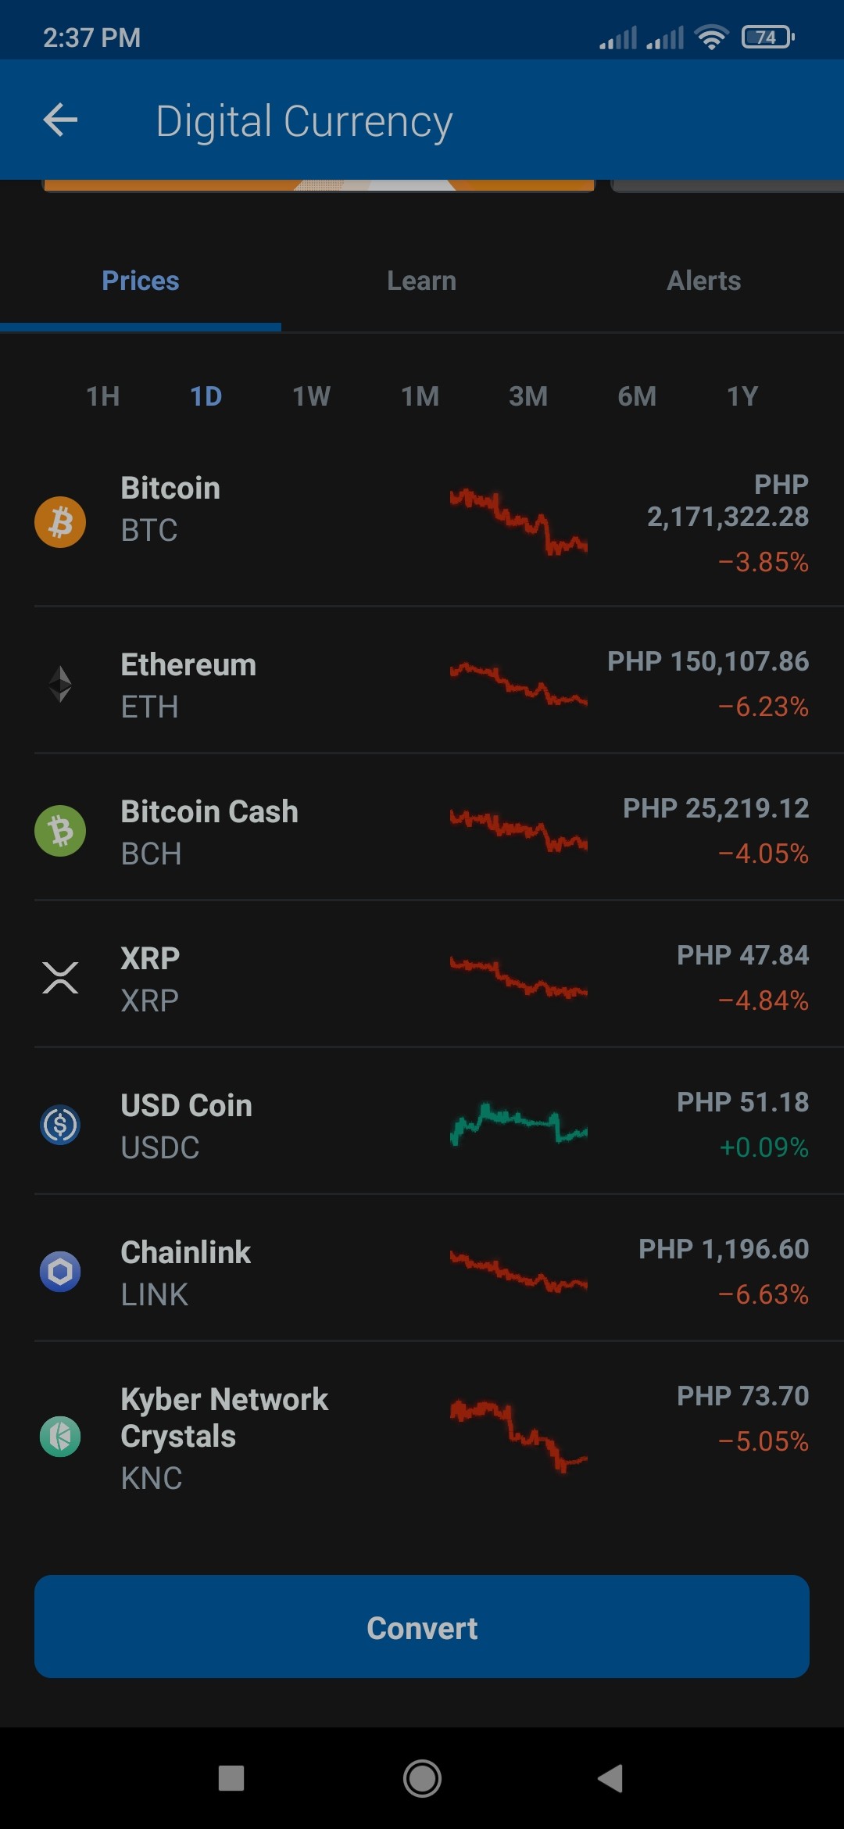This screenshot has height=1829, width=844.
Task: Tap the Ethereum diamond icon
Action: [60, 684]
